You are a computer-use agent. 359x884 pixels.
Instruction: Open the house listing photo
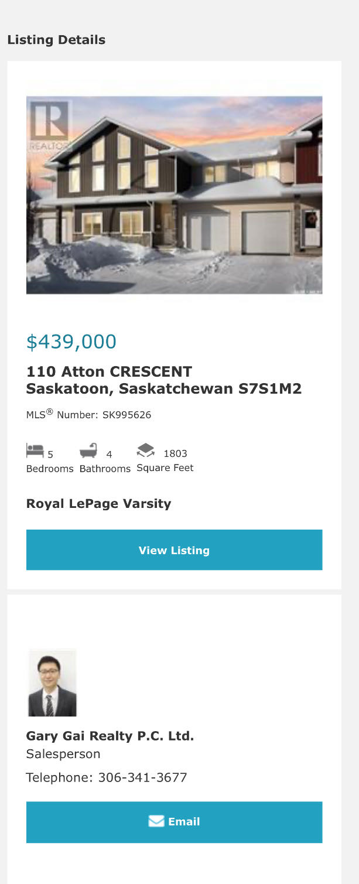(174, 195)
